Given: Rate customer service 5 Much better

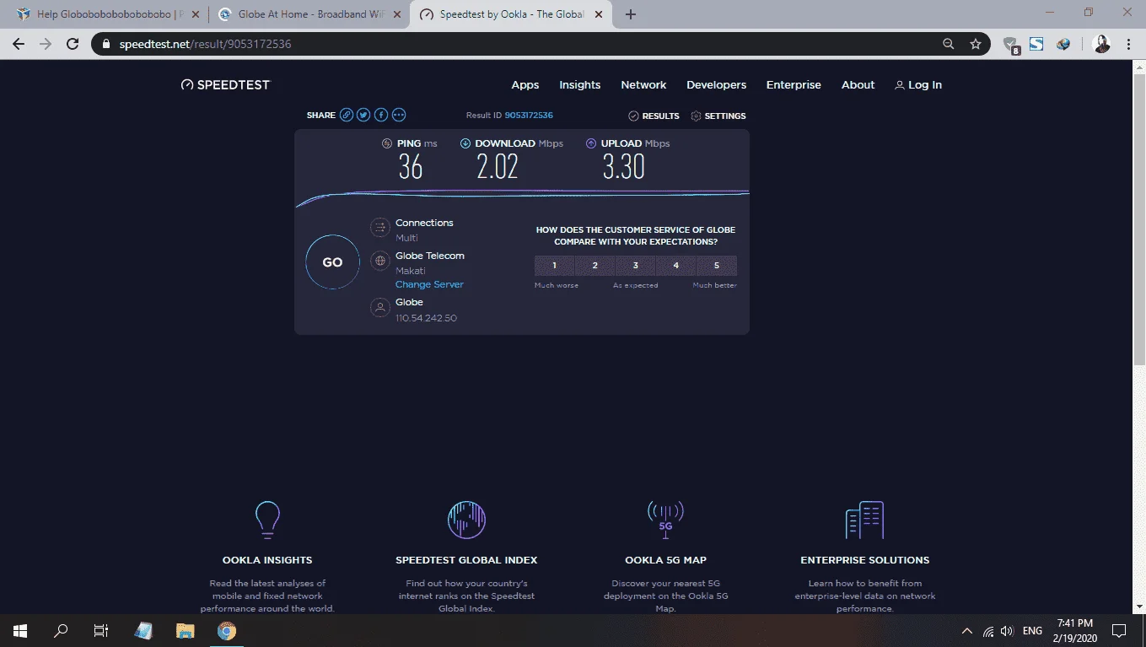Looking at the screenshot, I should point(717,266).
